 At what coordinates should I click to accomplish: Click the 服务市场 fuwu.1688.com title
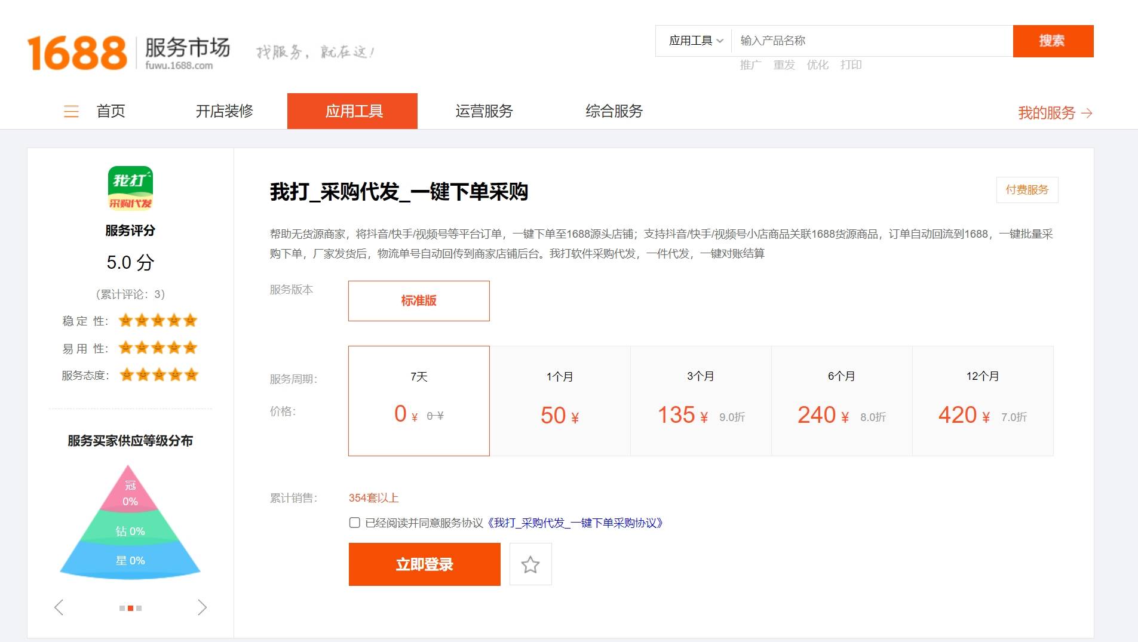(x=187, y=53)
